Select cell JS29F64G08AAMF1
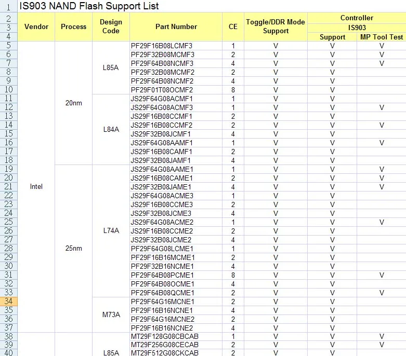Image resolution: width=406 pixels, height=356 pixels. click(x=176, y=143)
